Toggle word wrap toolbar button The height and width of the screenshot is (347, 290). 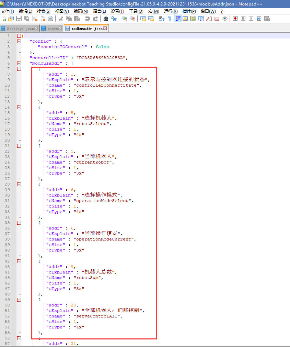pyautogui.click(x=161, y=19)
